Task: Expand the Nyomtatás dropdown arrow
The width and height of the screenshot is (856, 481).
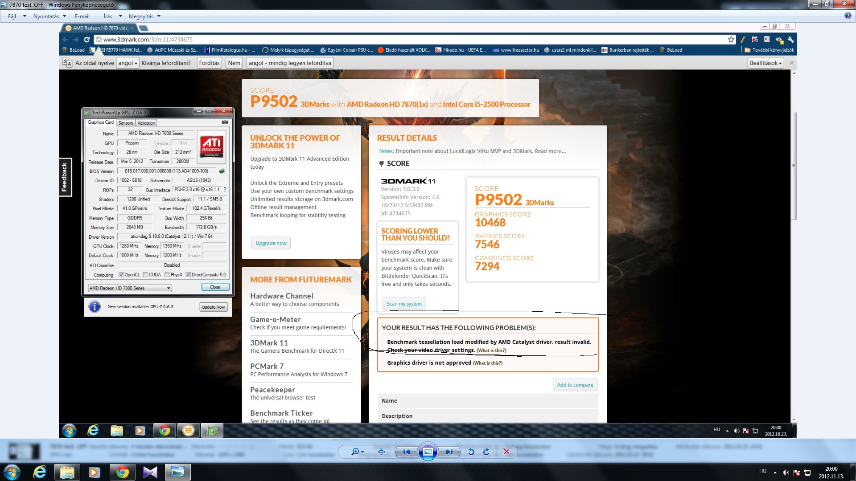Action: click(x=64, y=16)
